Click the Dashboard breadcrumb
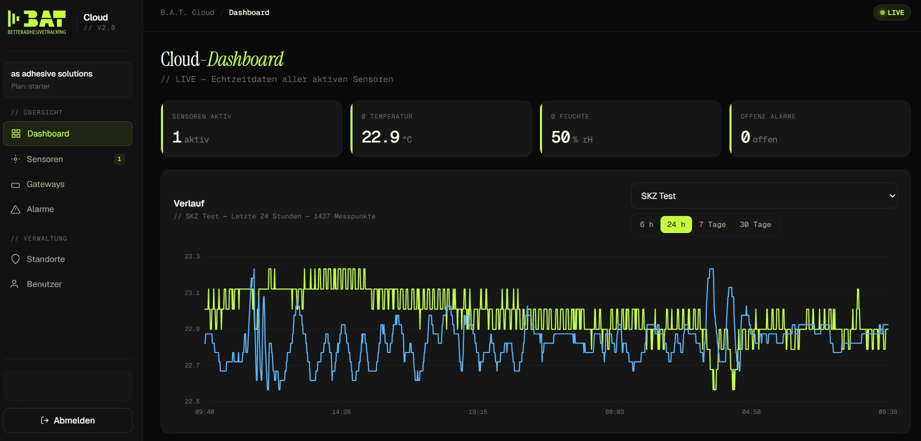 tap(249, 12)
